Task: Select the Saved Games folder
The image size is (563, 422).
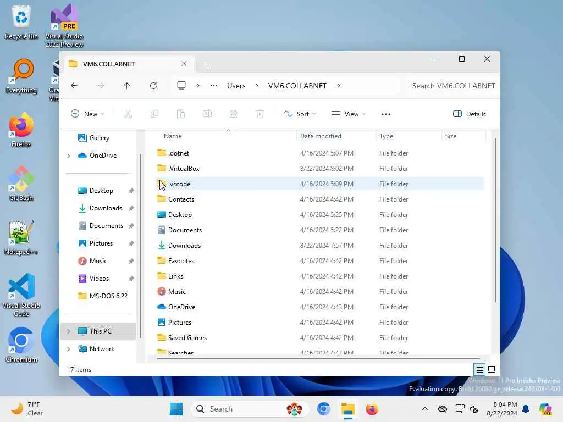Action: point(319,338)
